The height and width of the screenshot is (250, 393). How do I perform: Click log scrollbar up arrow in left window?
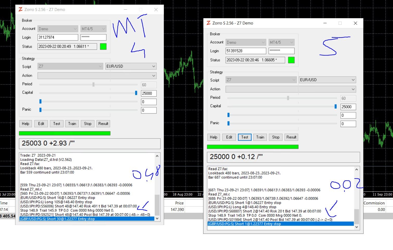(x=157, y=156)
